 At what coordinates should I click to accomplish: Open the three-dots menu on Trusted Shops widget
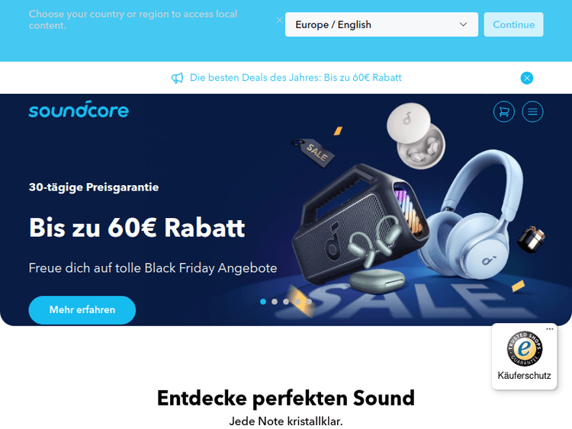tap(549, 328)
